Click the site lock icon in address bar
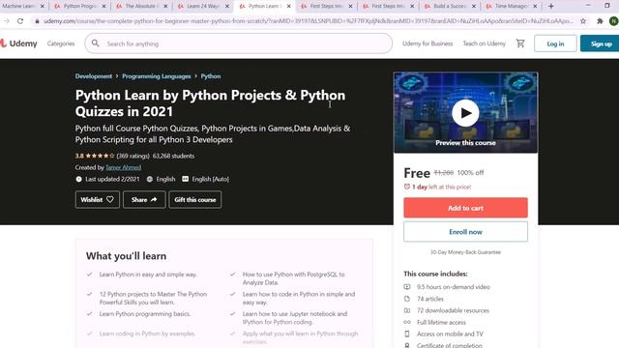Image resolution: width=619 pixels, height=348 pixels. (37, 21)
